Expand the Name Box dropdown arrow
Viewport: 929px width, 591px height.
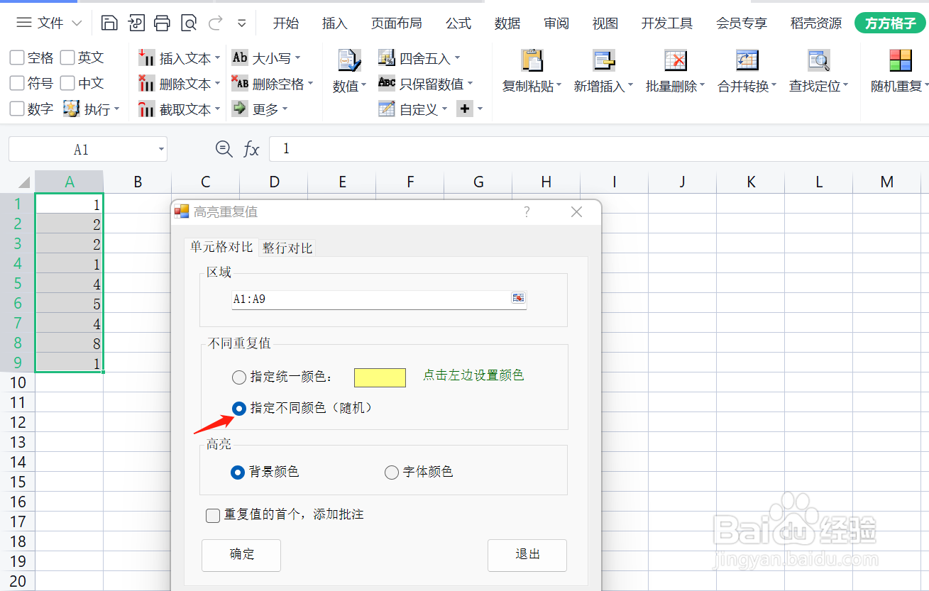pyautogui.click(x=162, y=150)
